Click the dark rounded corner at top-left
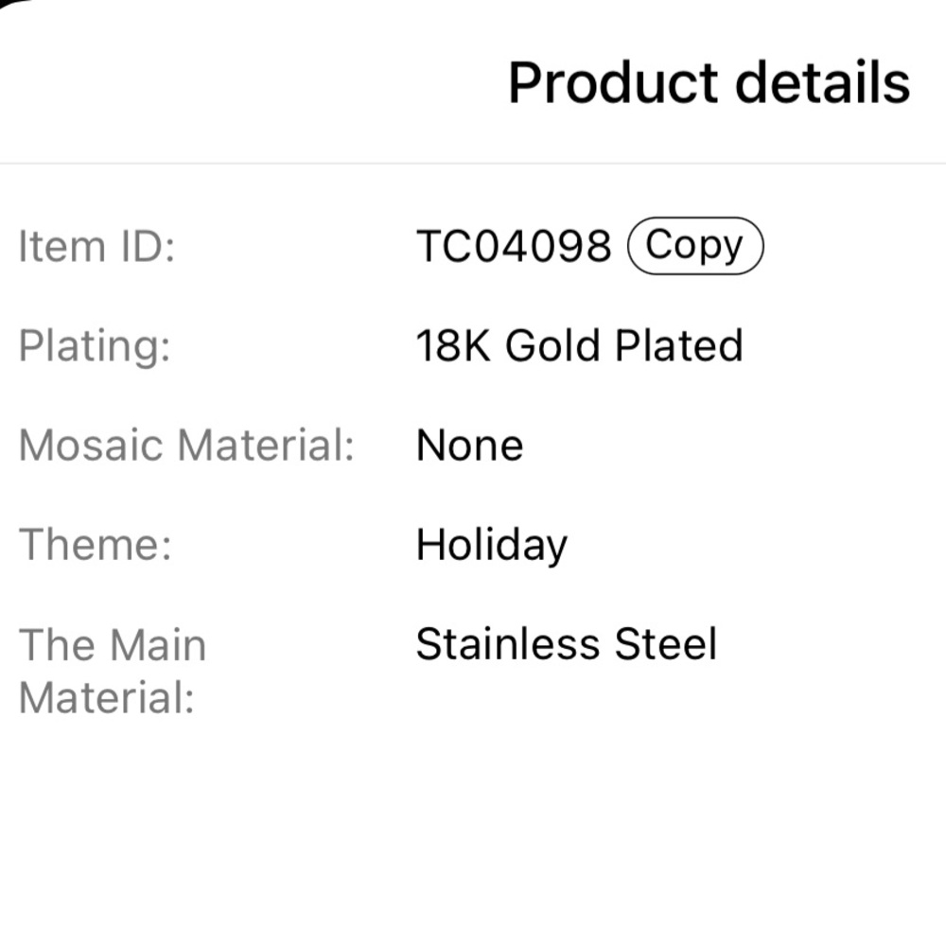Screen dimensions: 946x946 click(x=9, y=3)
